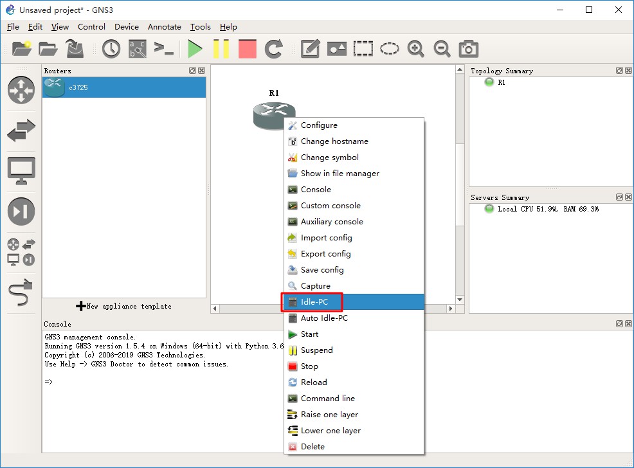Viewport: 634px width, 468px height.
Task: Choose Import config in context menu
Action: click(x=354, y=238)
